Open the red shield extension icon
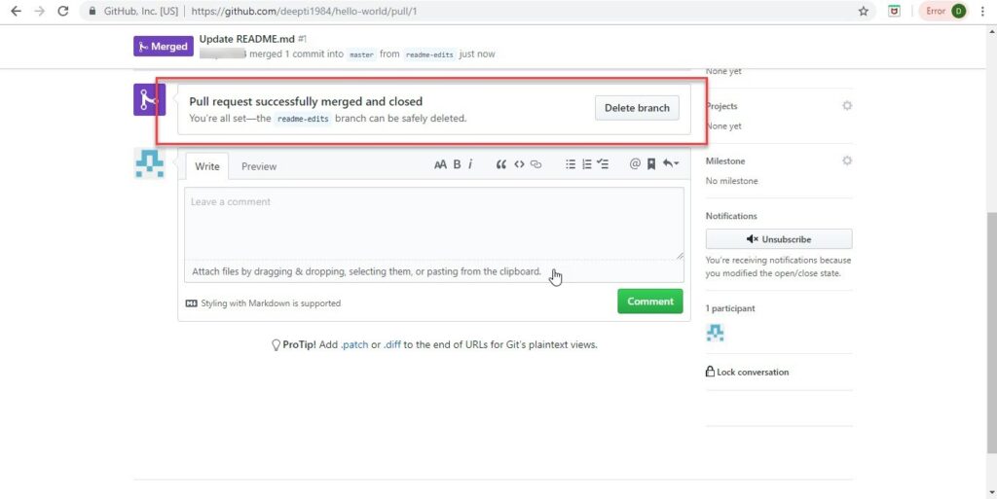 (894, 11)
